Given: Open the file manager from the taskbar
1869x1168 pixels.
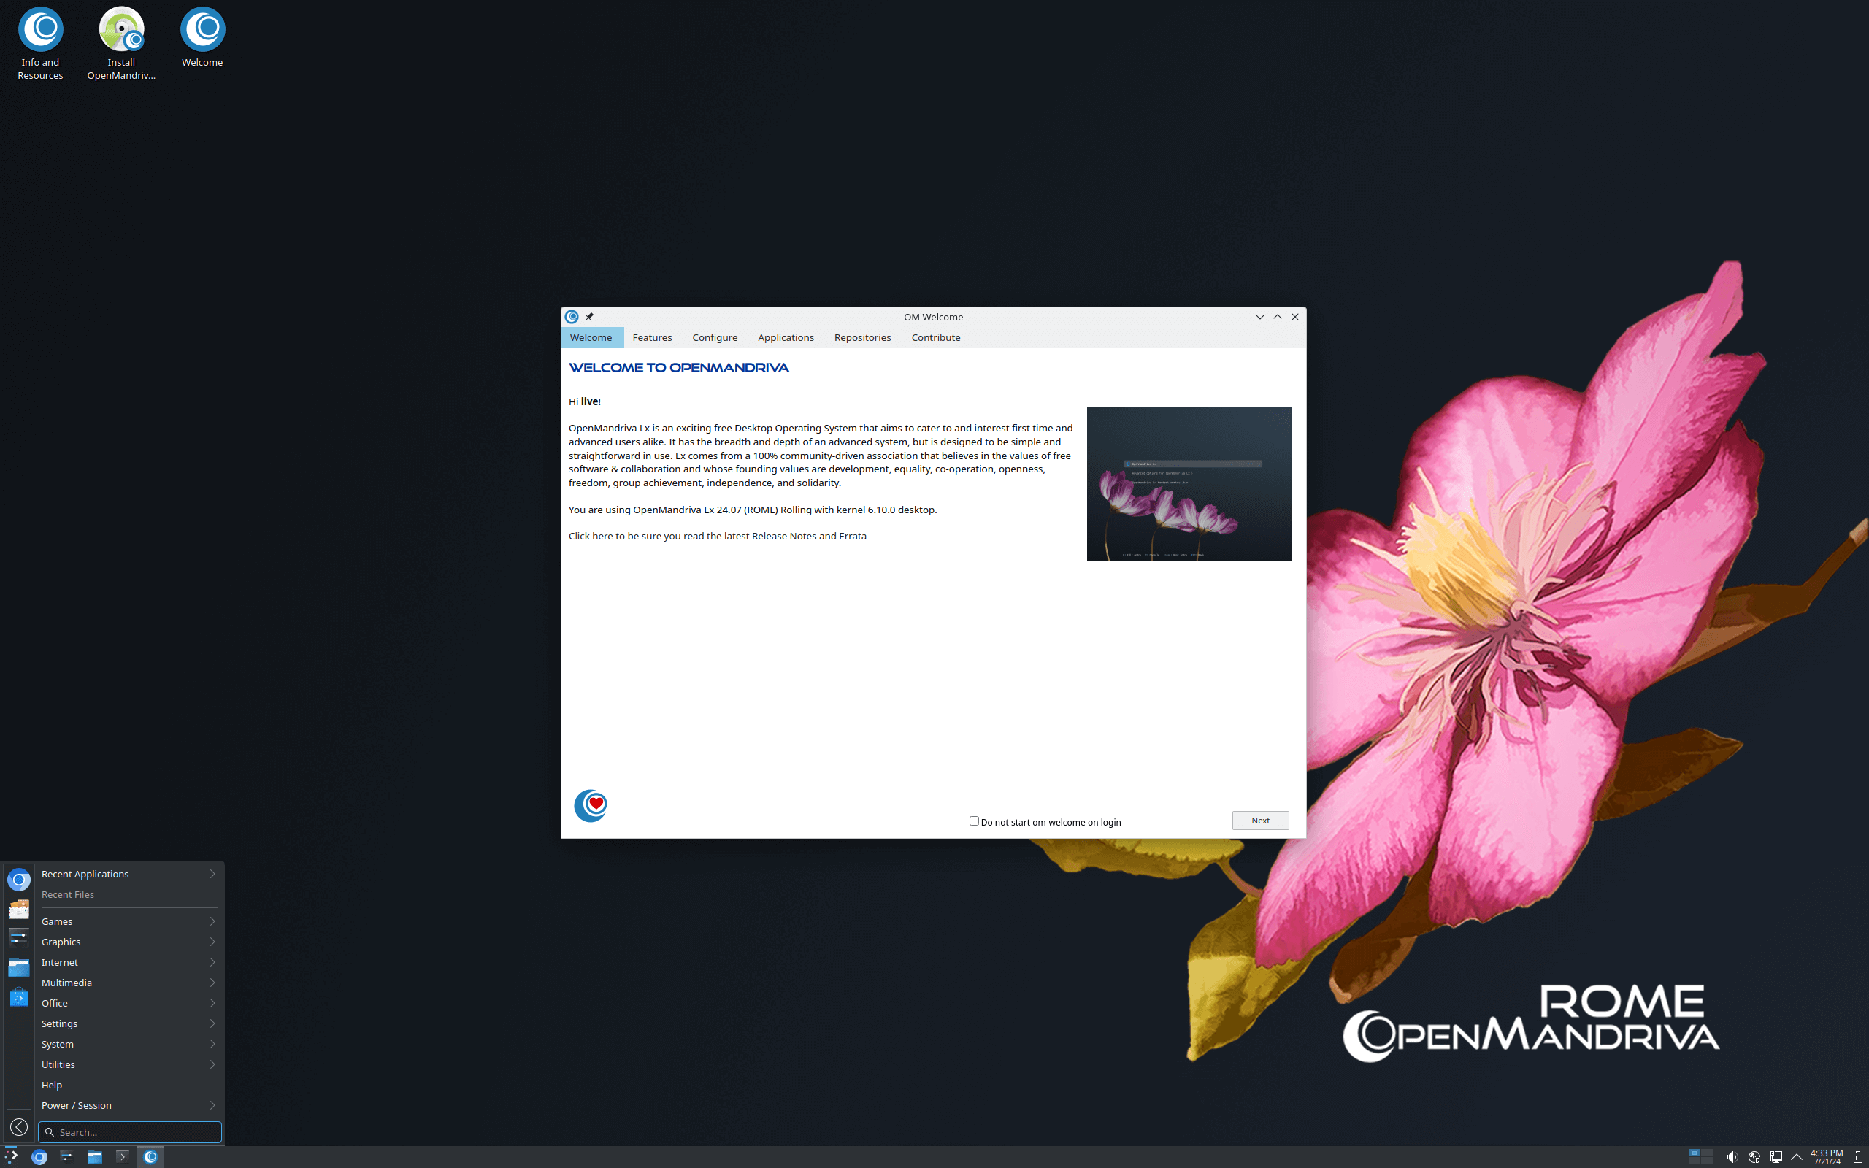Looking at the screenshot, I should click(x=94, y=1156).
